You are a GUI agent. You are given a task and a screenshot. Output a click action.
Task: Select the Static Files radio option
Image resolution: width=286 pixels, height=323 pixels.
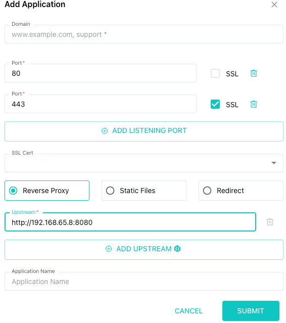[x=144, y=191]
